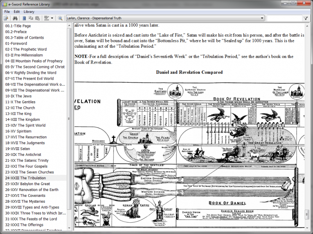Open the File menu
Image resolution: width=313 pixels, height=234 pixels.
(7, 12)
